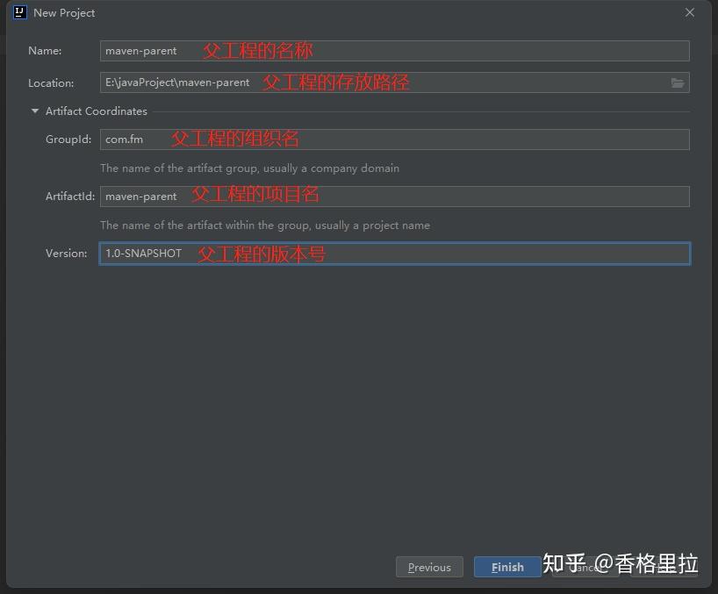The height and width of the screenshot is (594, 718).
Task: Select the GroupId field with com.fm
Action: 395,140
